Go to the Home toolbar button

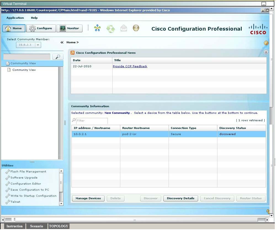click(14, 28)
